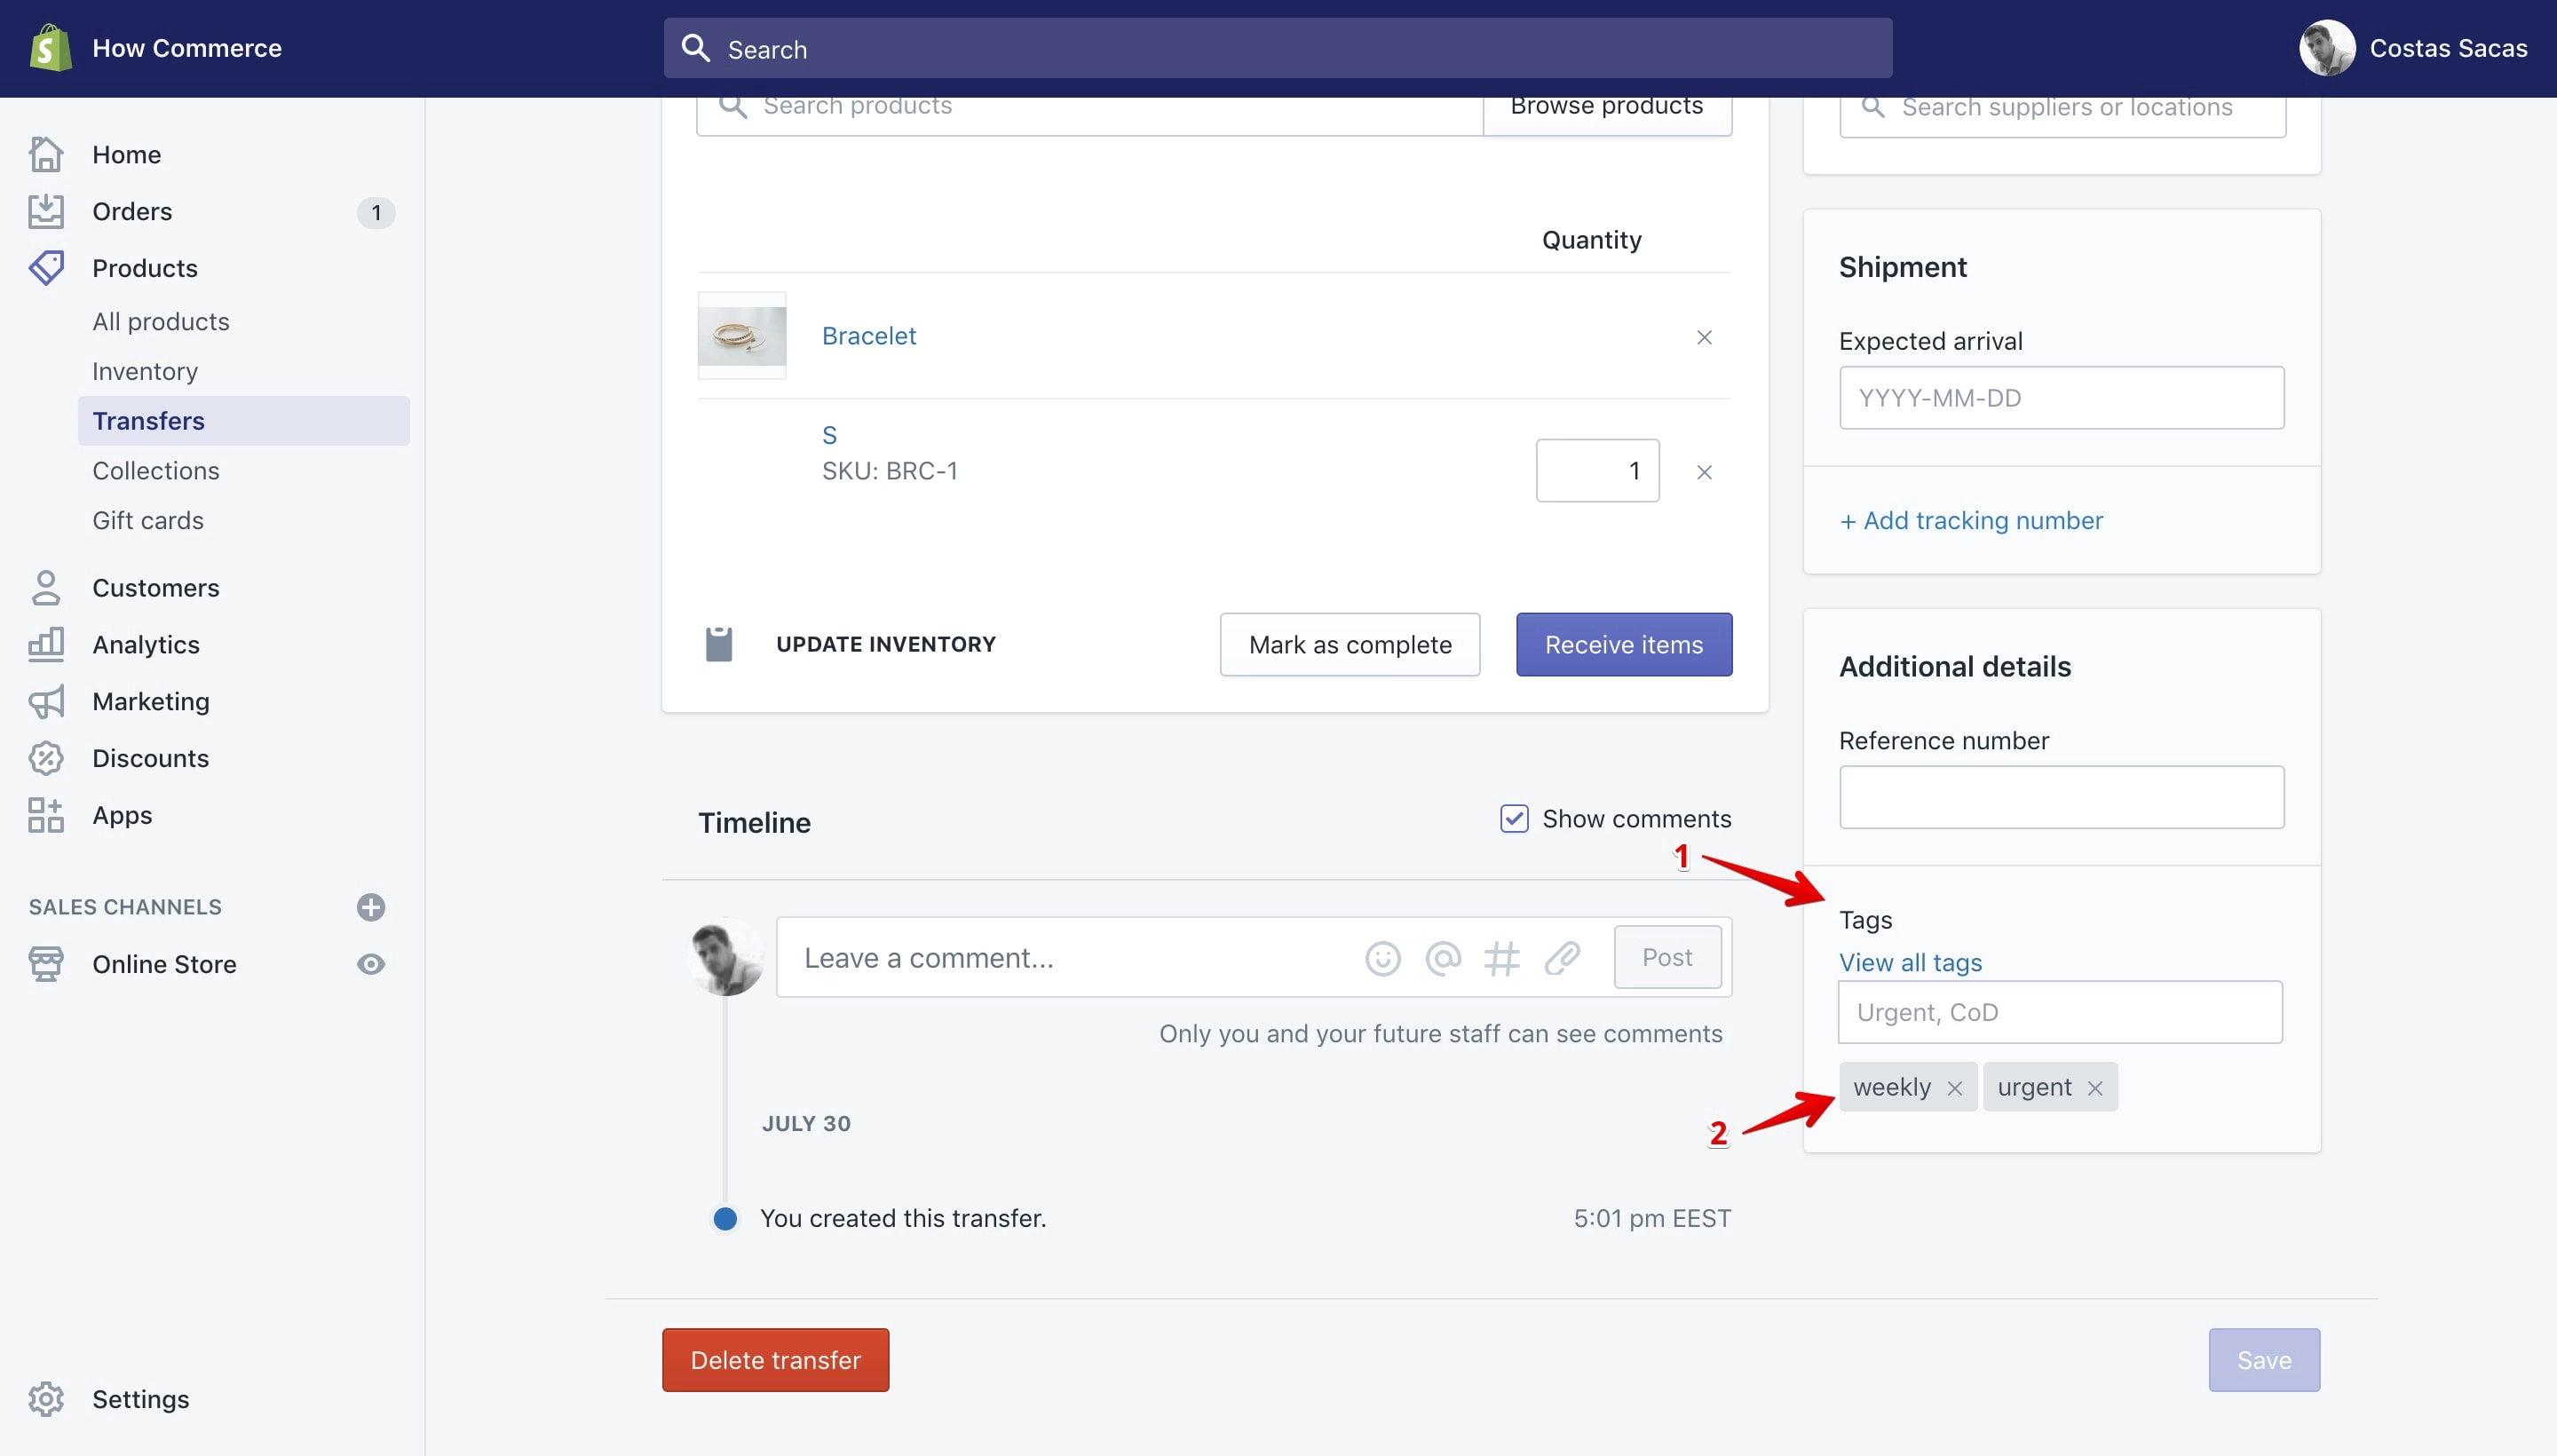Viewport: 2557px width, 1456px height.
Task: Mention staff with the @ icon
Action: point(1443,958)
